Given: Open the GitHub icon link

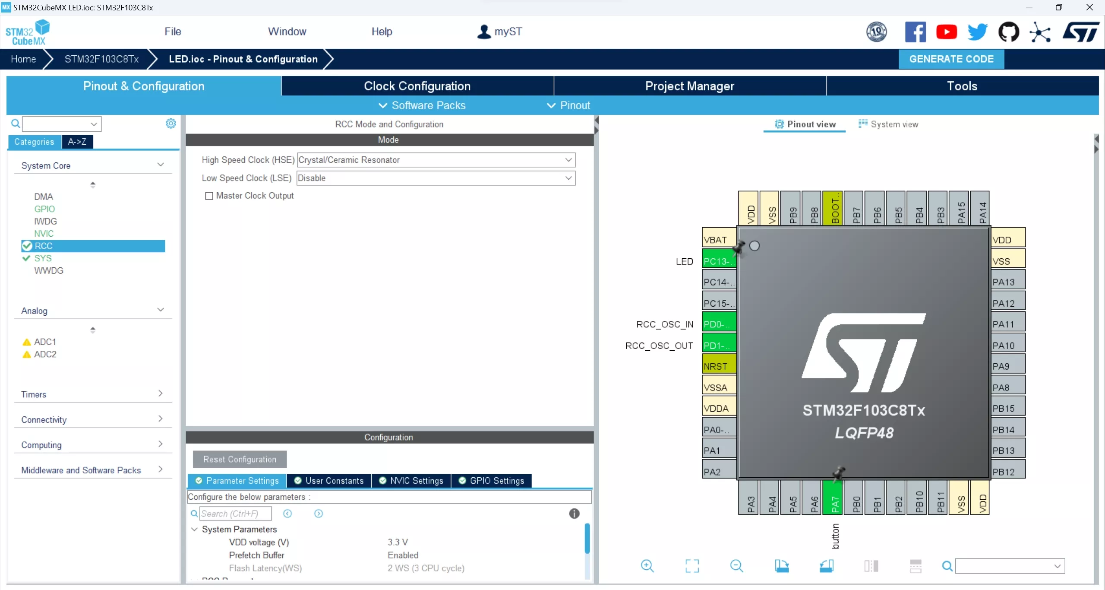Looking at the screenshot, I should click(x=1008, y=32).
